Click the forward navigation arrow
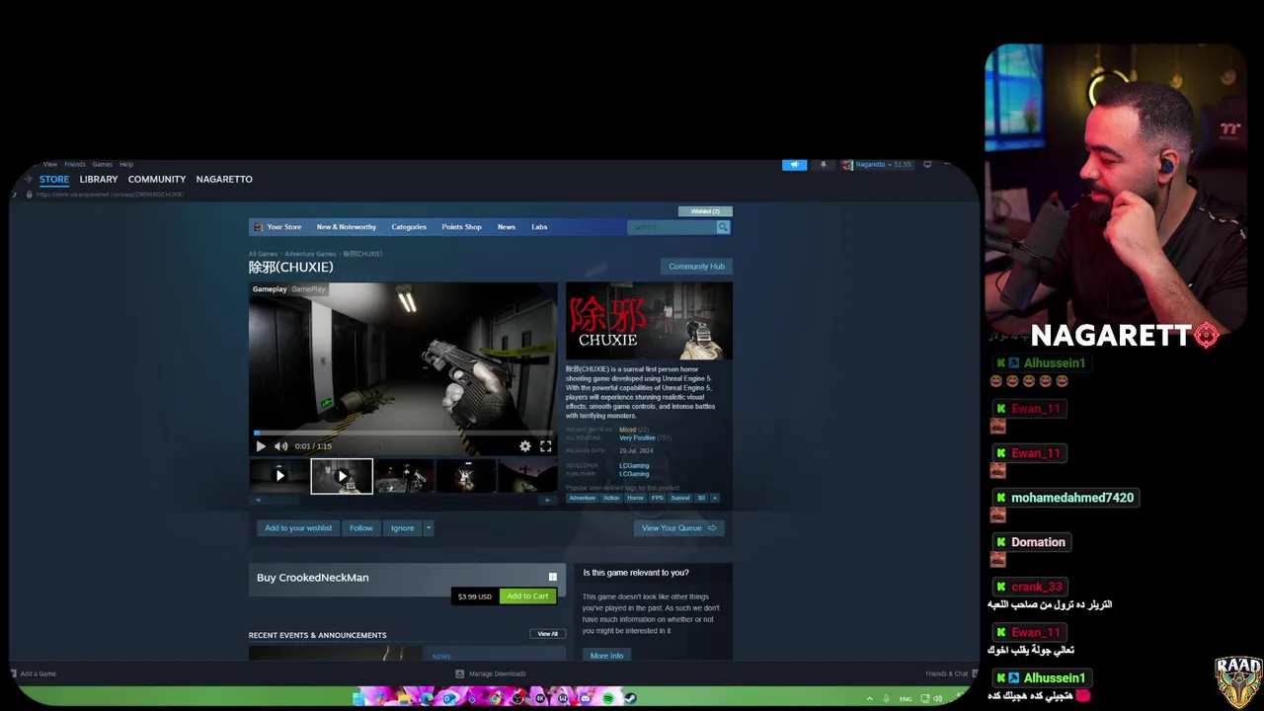Viewport: 1264px width, 711px height. pos(28,179)
